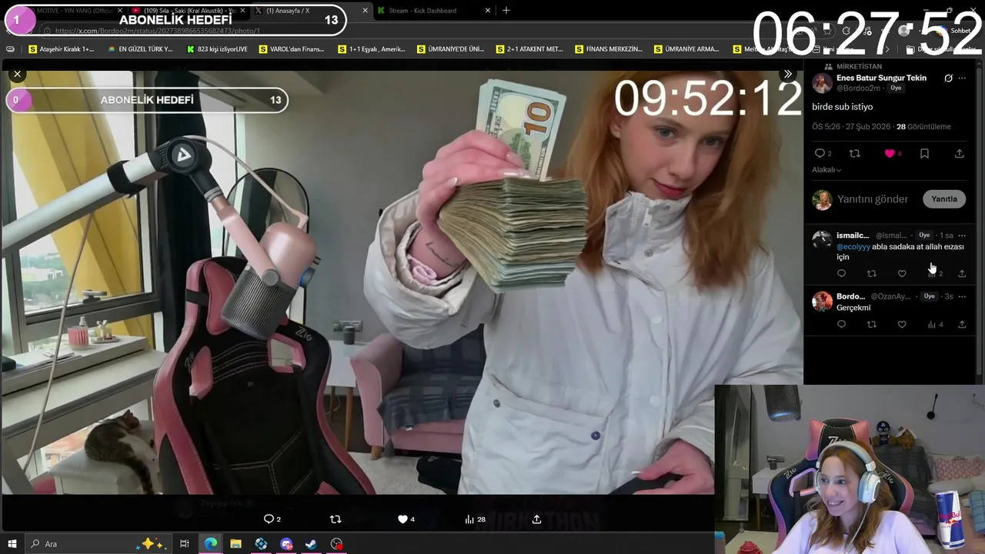Reply to the 'Gerçekmi' comment
The image size is (985, 554).
click(x=841, y=324)
